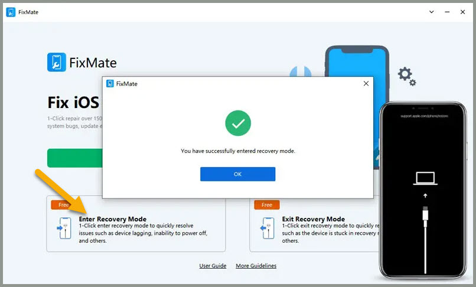Click the gears settings illustration icon
Image resolution: width=476 pixels, height=287 pixels.
tap(407, 76)
